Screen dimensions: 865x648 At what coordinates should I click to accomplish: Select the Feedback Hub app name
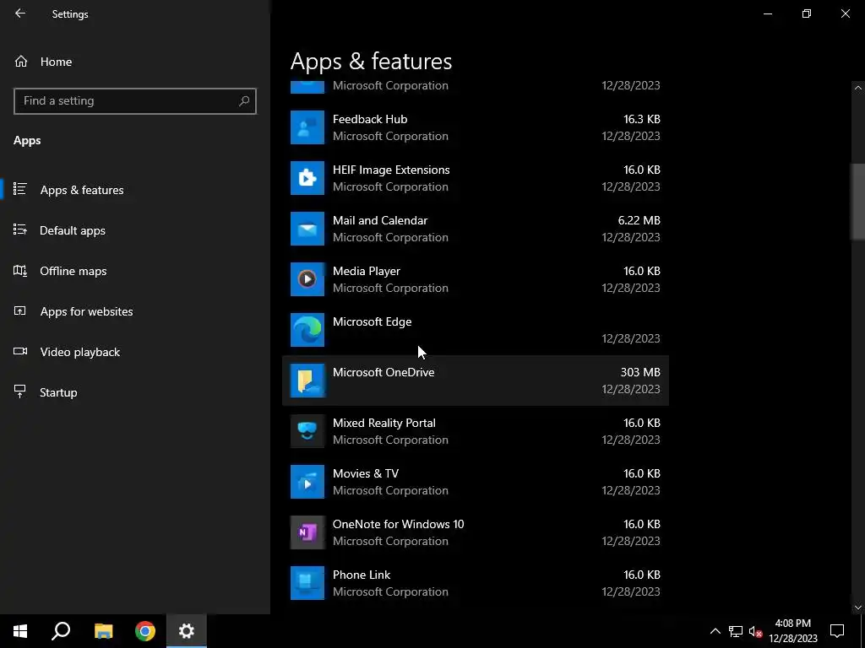[370, 119]
